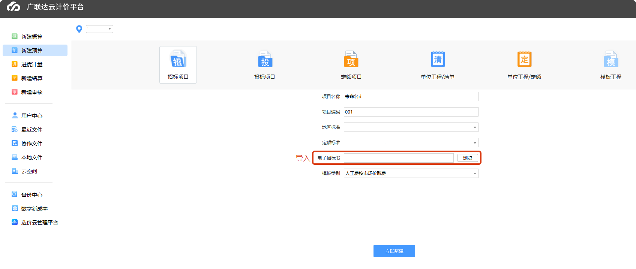
Task: Select the 定额项目 project icon
Action: pos(351,59)
